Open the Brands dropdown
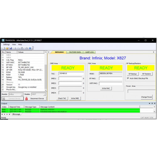Viewport: 157px width, 157px height. [x=22, y=94]
